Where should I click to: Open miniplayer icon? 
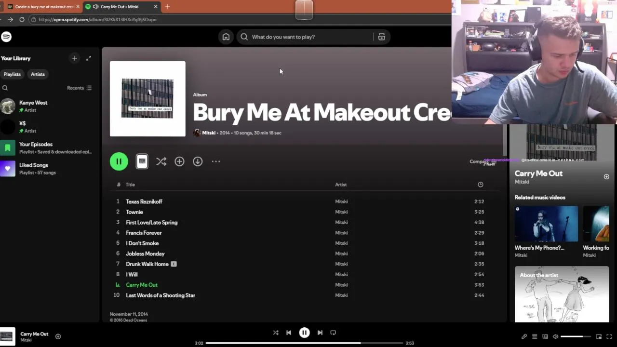coord(599,336)
